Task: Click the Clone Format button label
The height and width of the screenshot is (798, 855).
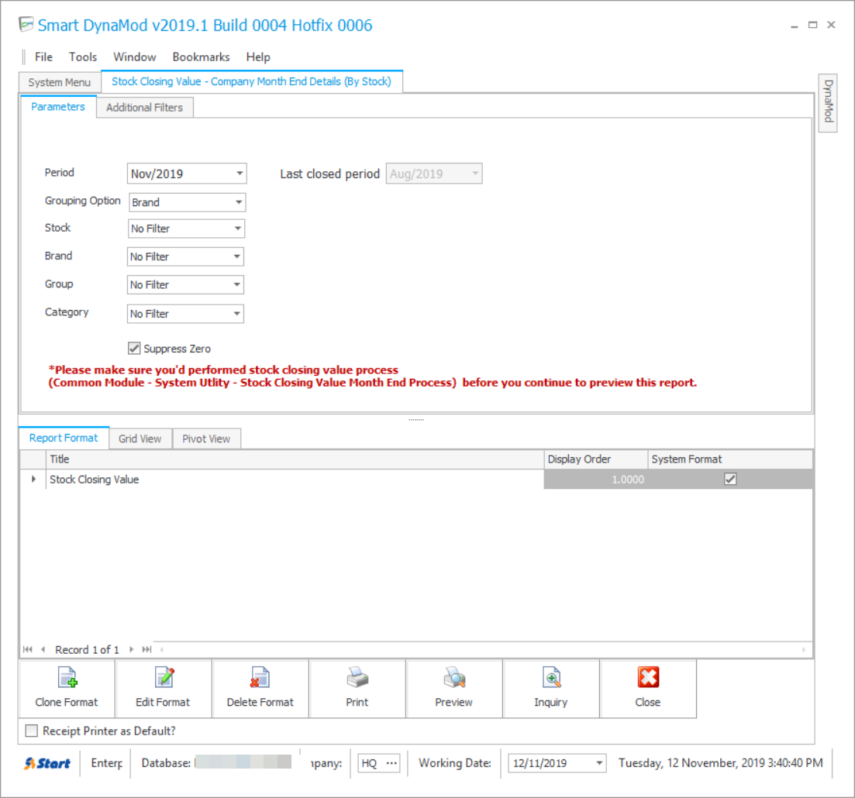Action: 67,702
